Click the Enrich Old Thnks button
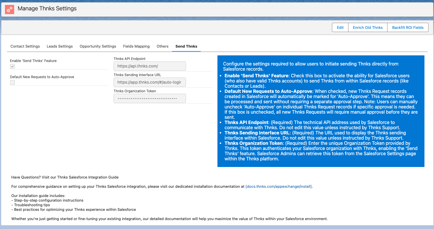Viewport: 434px width, 229px height. click(x=368, y=27)
